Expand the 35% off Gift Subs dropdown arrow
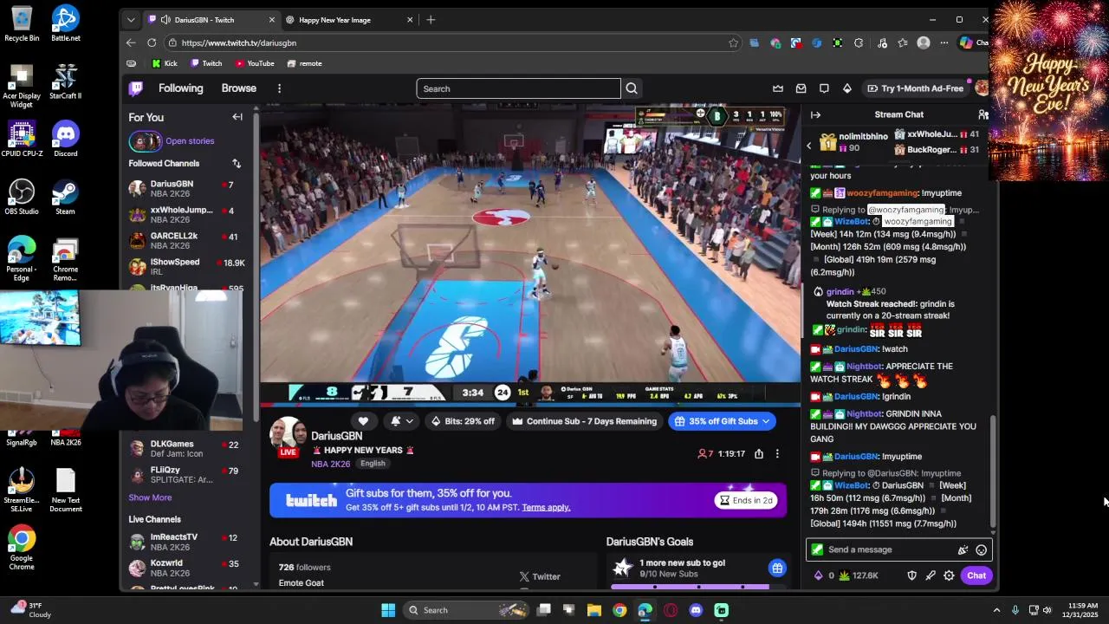Image resolution: width=1109 pixels, height=624 pixels. (x=766, y=421)
